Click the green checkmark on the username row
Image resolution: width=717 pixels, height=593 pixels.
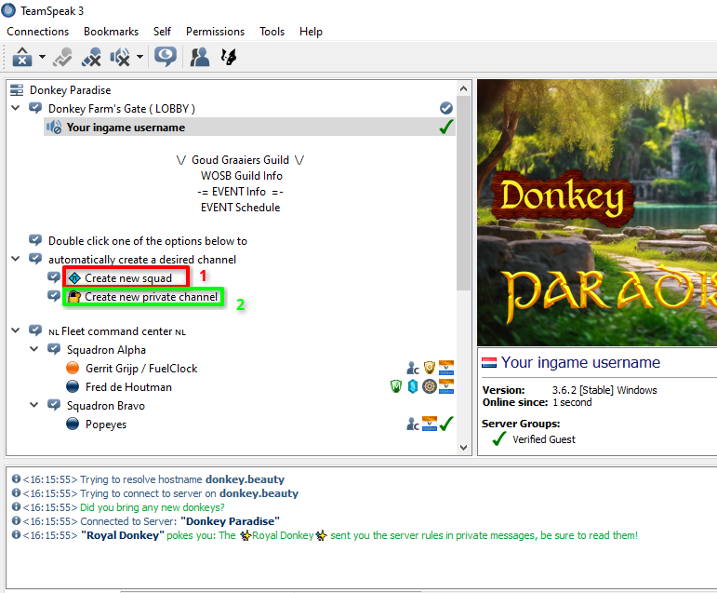446,127
